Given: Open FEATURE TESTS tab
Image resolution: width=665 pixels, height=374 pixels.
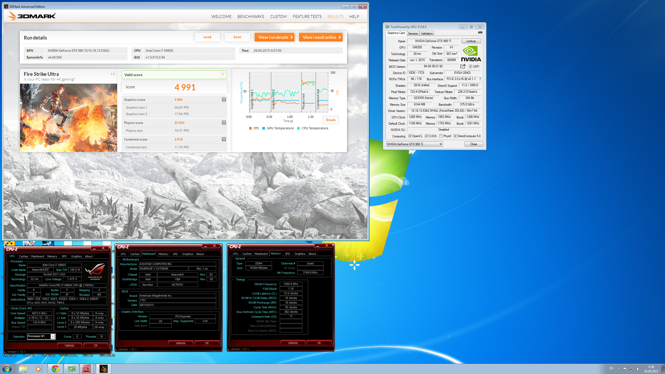Looking at the screenshot, I should click(x=307, y=16).
